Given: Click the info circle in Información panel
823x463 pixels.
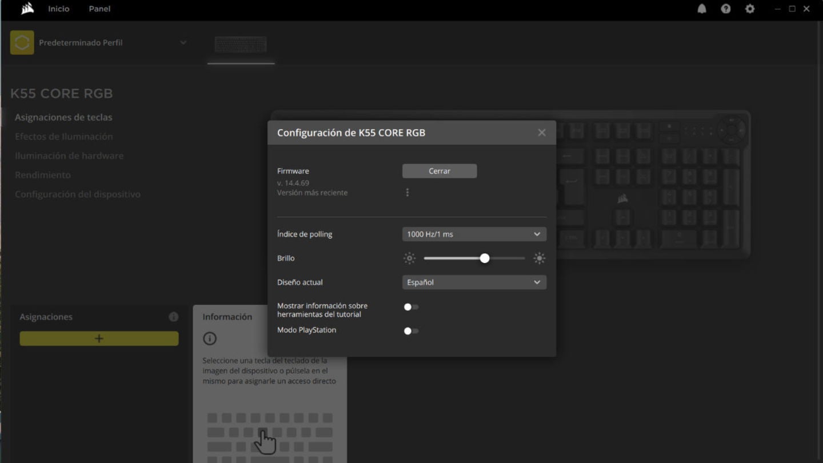Looking at the screenshot, I should (x=209, y=338).
